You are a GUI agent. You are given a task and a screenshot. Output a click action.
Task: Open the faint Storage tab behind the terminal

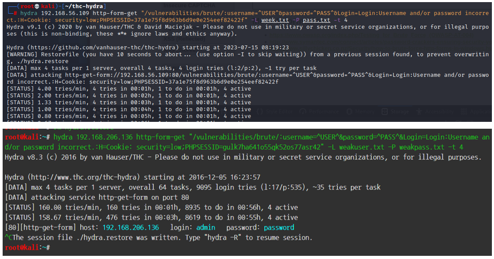point(395,111)
